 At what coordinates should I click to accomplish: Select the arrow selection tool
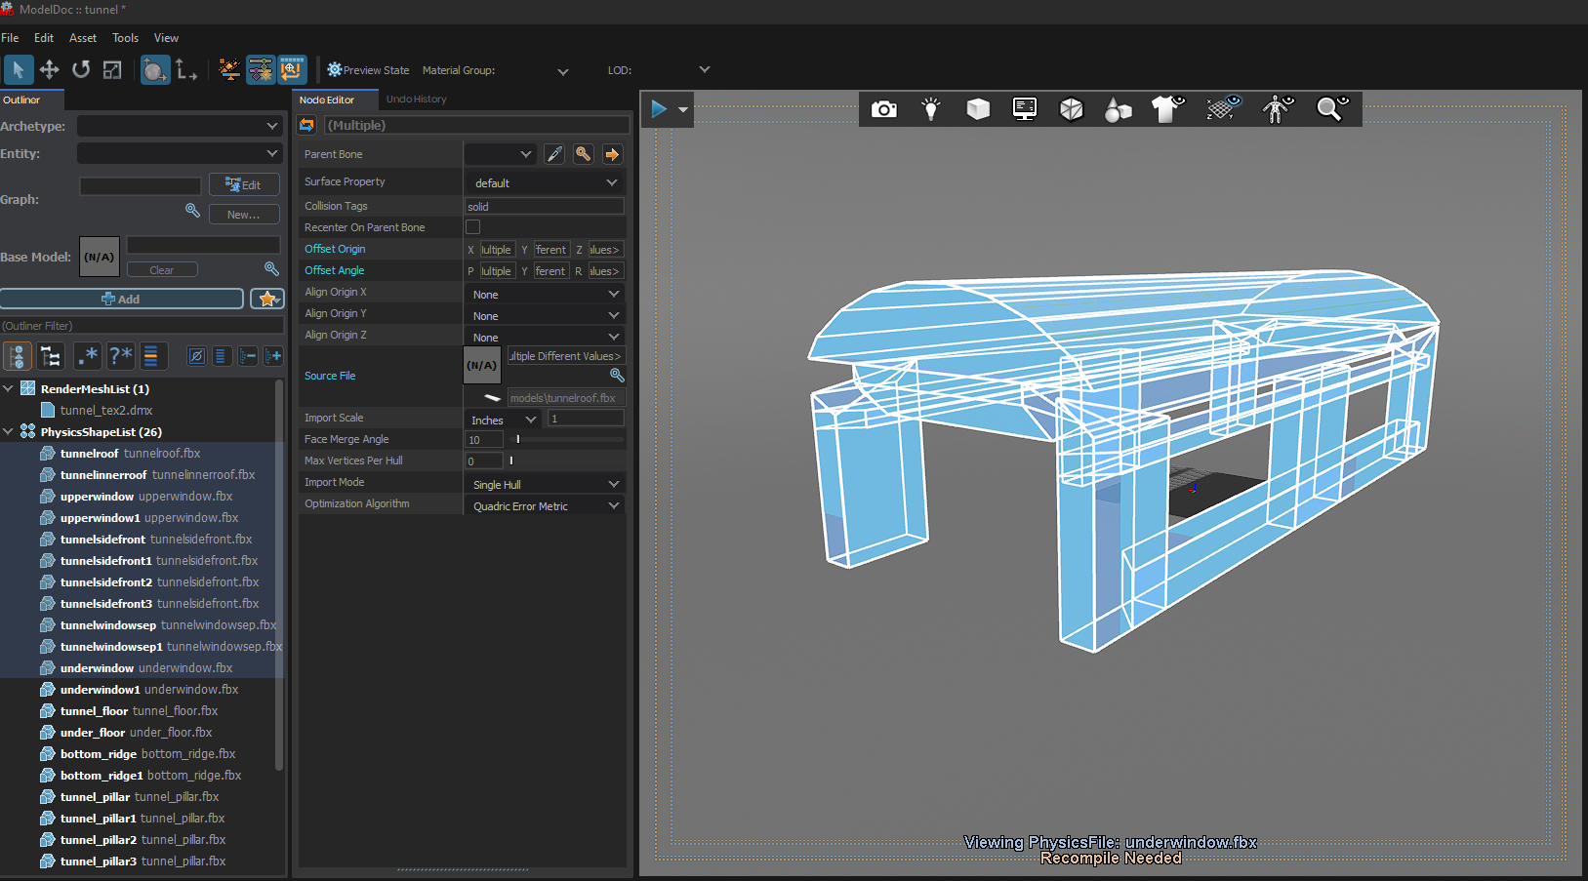pyautogui.click(x=19, y=69)
